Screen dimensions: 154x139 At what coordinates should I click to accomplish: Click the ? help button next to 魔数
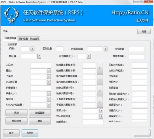[x=49, y=71]
